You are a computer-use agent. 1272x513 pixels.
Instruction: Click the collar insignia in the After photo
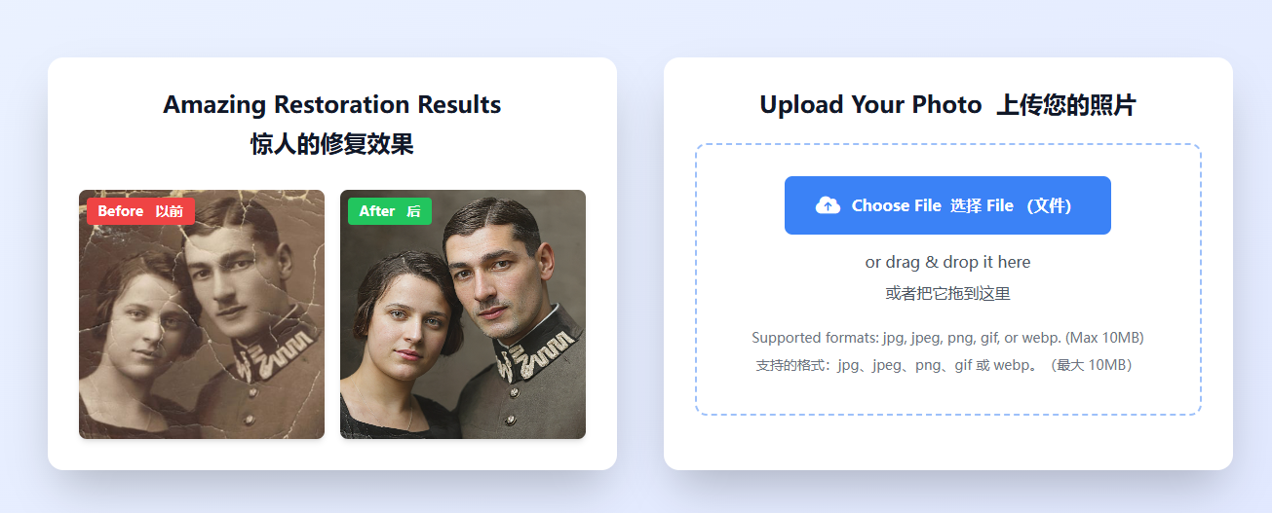(538, 350)
